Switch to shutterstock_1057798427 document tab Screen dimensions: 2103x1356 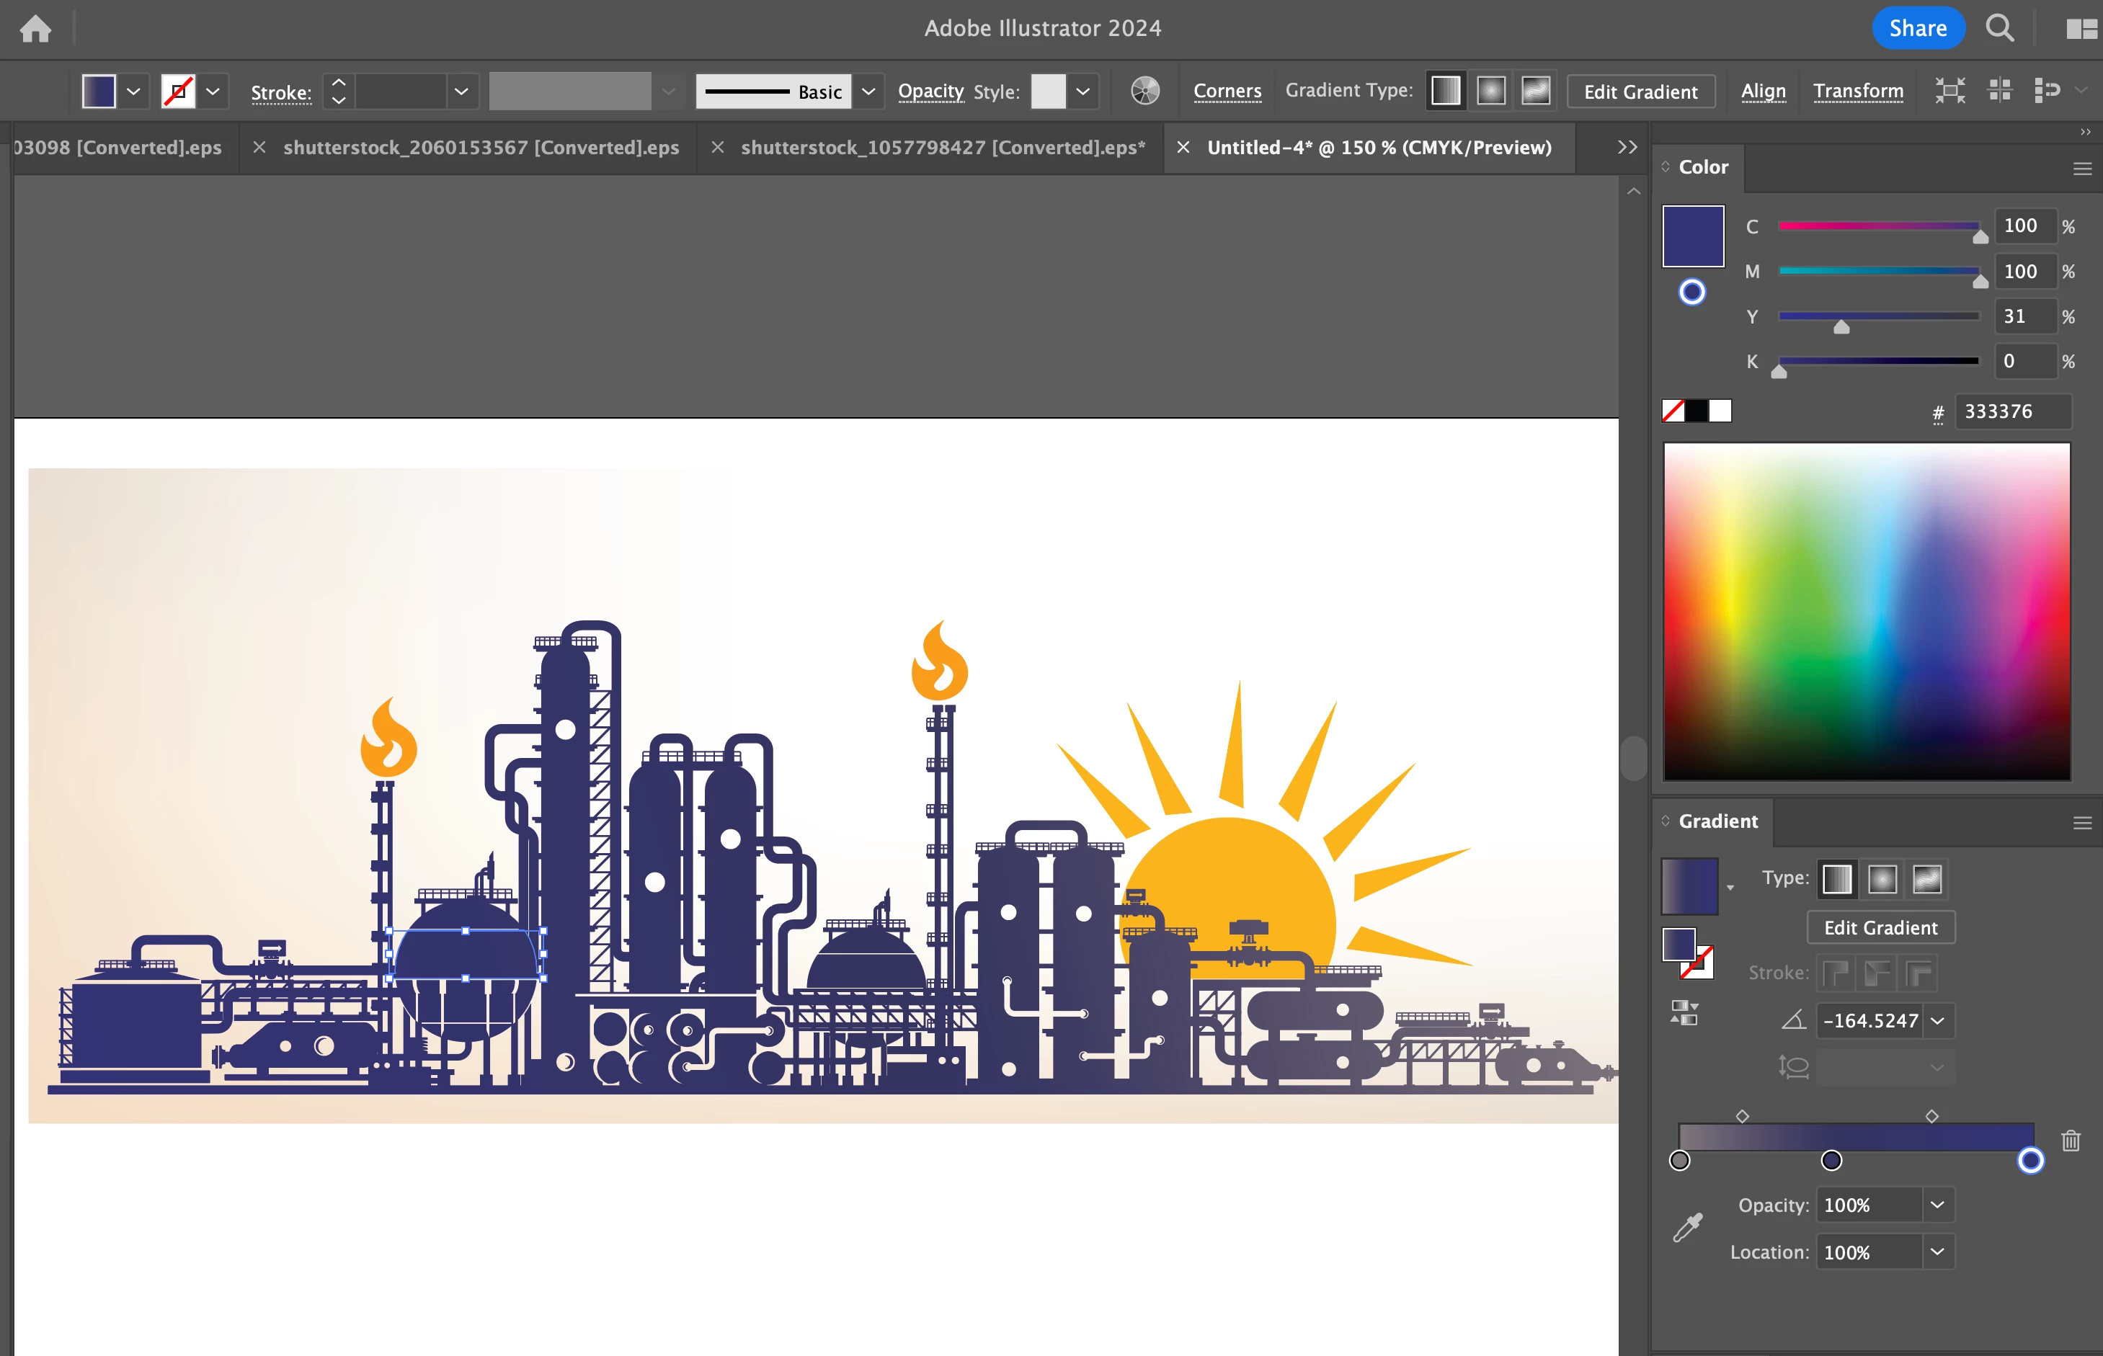942,147
